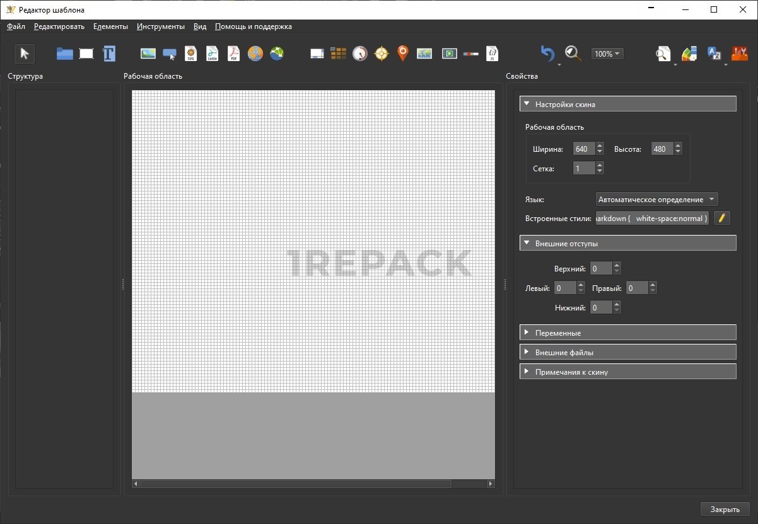
Task: Open the Элементы menu
Action: pos(110,26)
